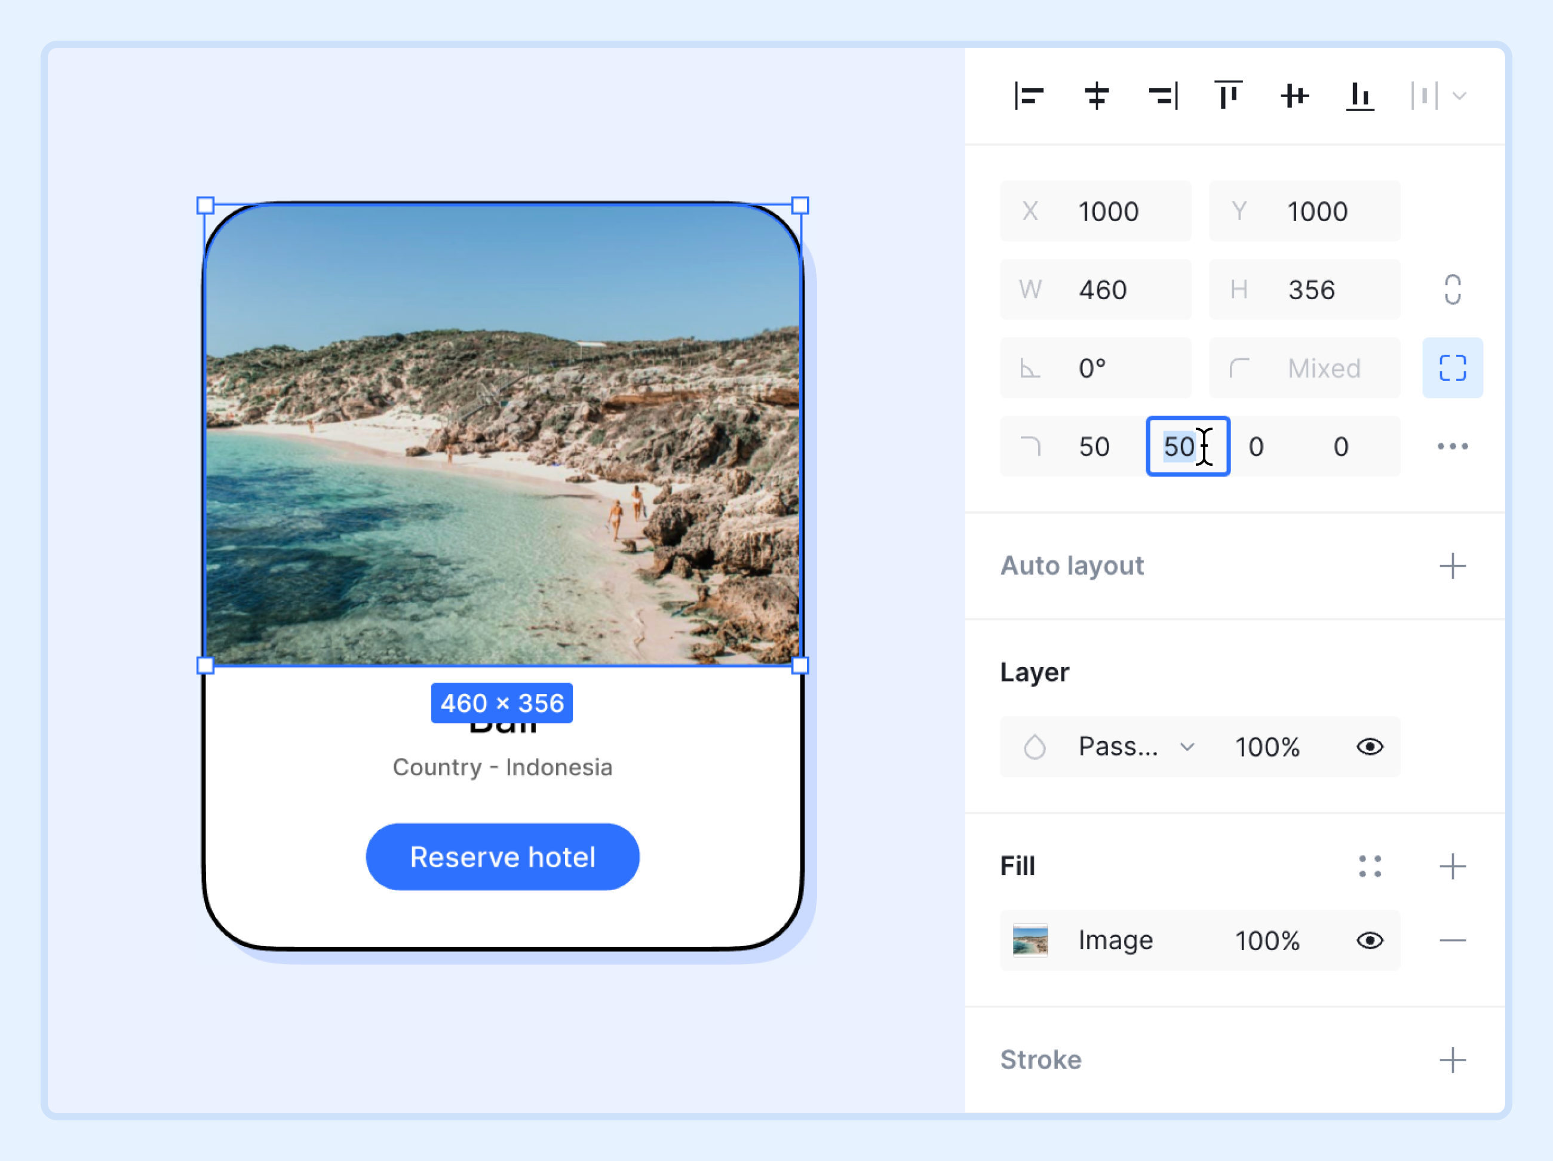The height and width of the screenshot is (1161, 1553).
Task: Toggle Image fill visibility eye
Action: click(1370, 941)
